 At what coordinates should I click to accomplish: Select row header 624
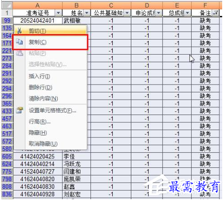tap(7, 164)
